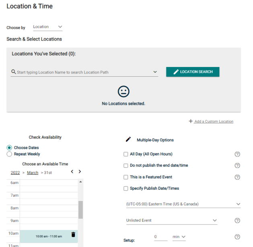Click the LOCATION SEARCH button
Viewport: 253px width, 247px height.
[x=193, y=72]
